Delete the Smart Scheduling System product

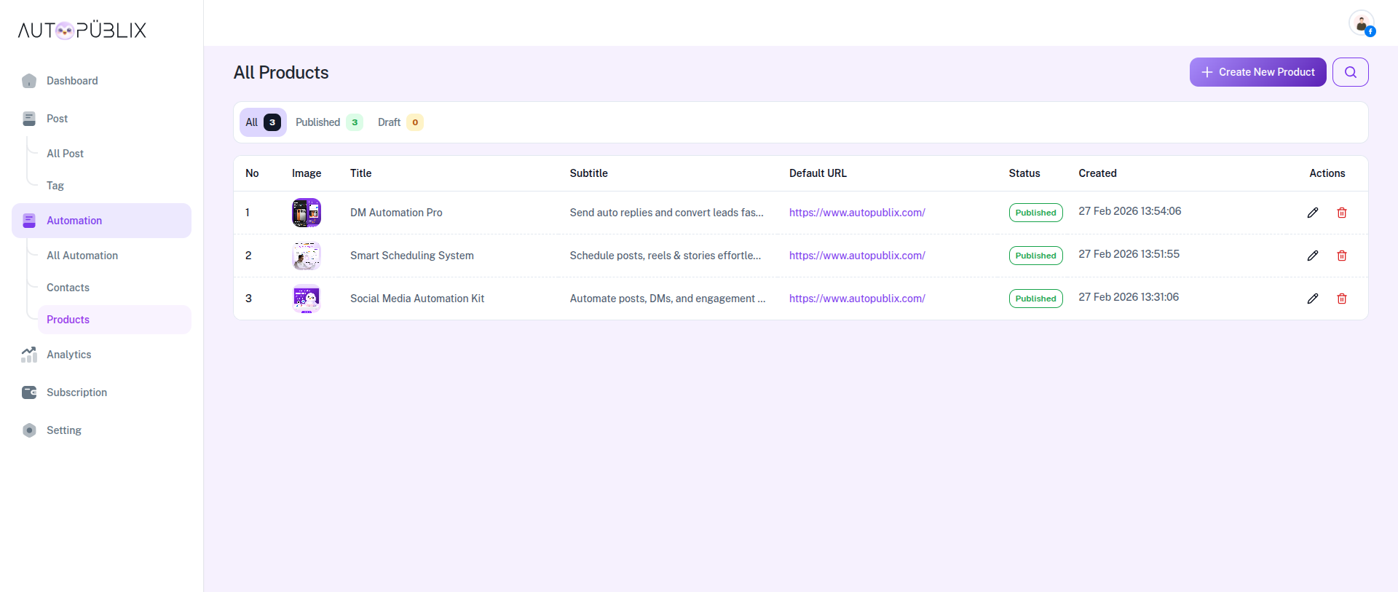click(1342, 256)
